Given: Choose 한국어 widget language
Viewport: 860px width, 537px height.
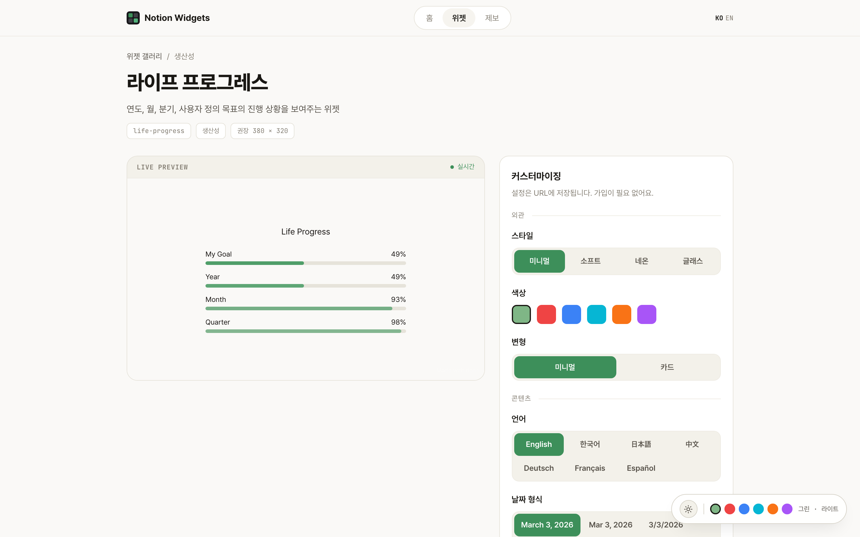Looking at the screenshot, I should coord(590,444).
